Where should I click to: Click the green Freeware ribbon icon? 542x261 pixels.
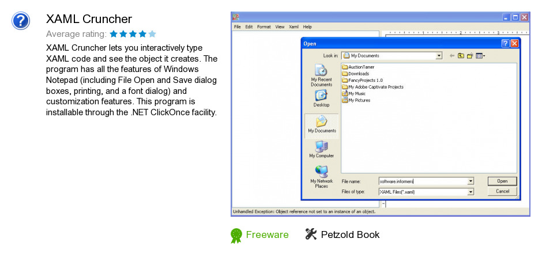(x=236, y=236)
